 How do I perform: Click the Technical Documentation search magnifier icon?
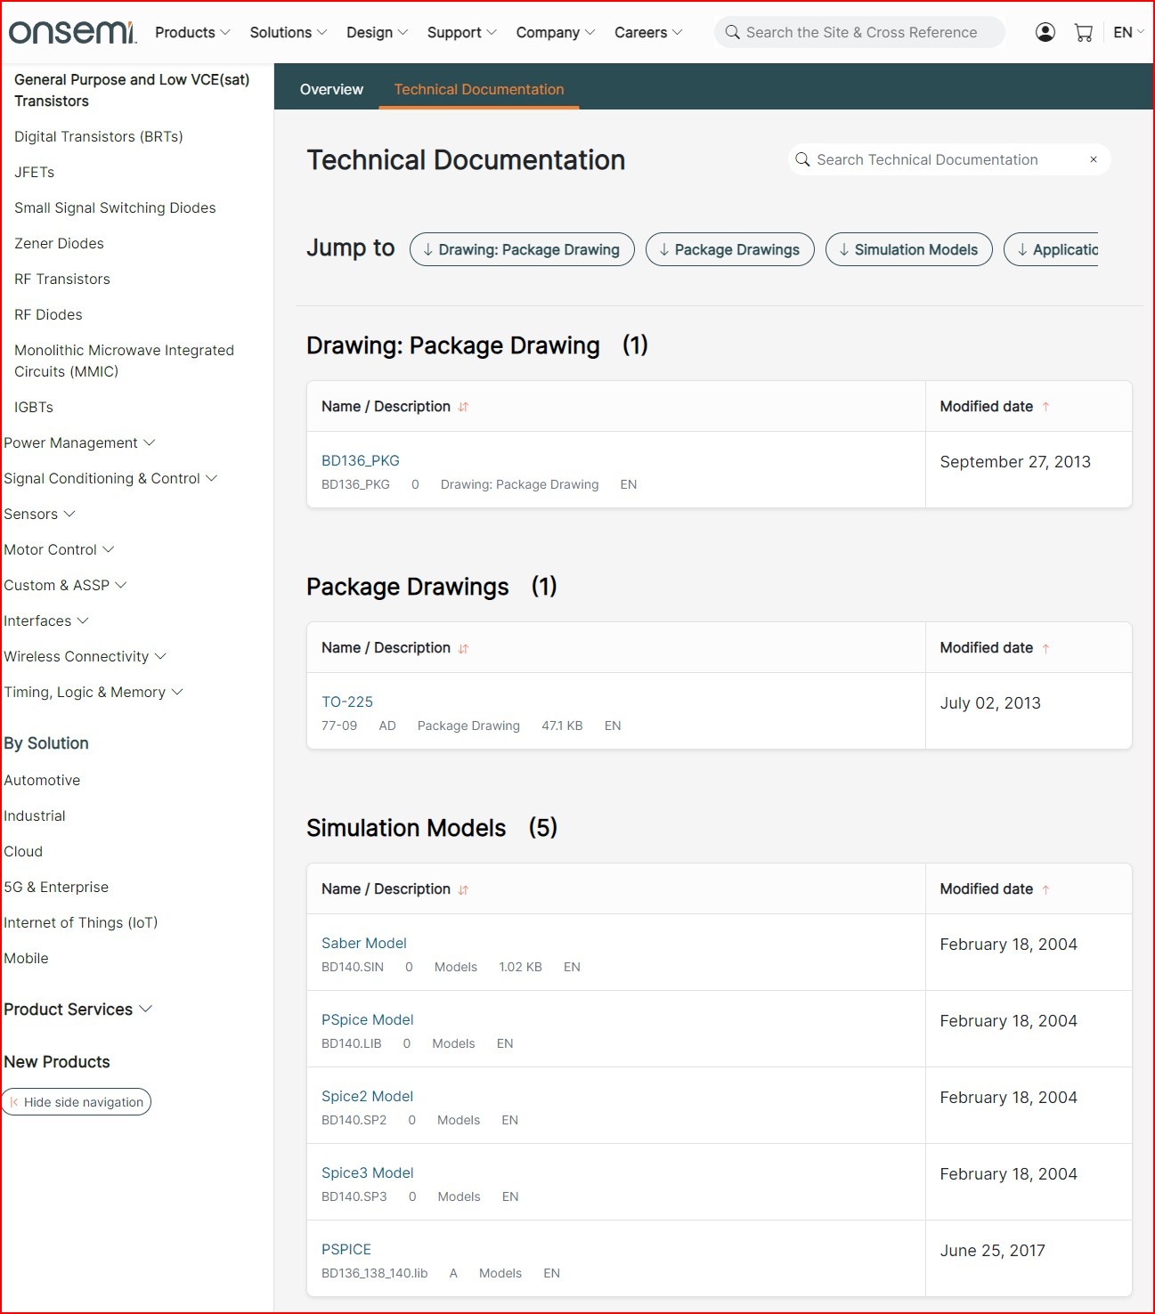(x=802, y=159)
